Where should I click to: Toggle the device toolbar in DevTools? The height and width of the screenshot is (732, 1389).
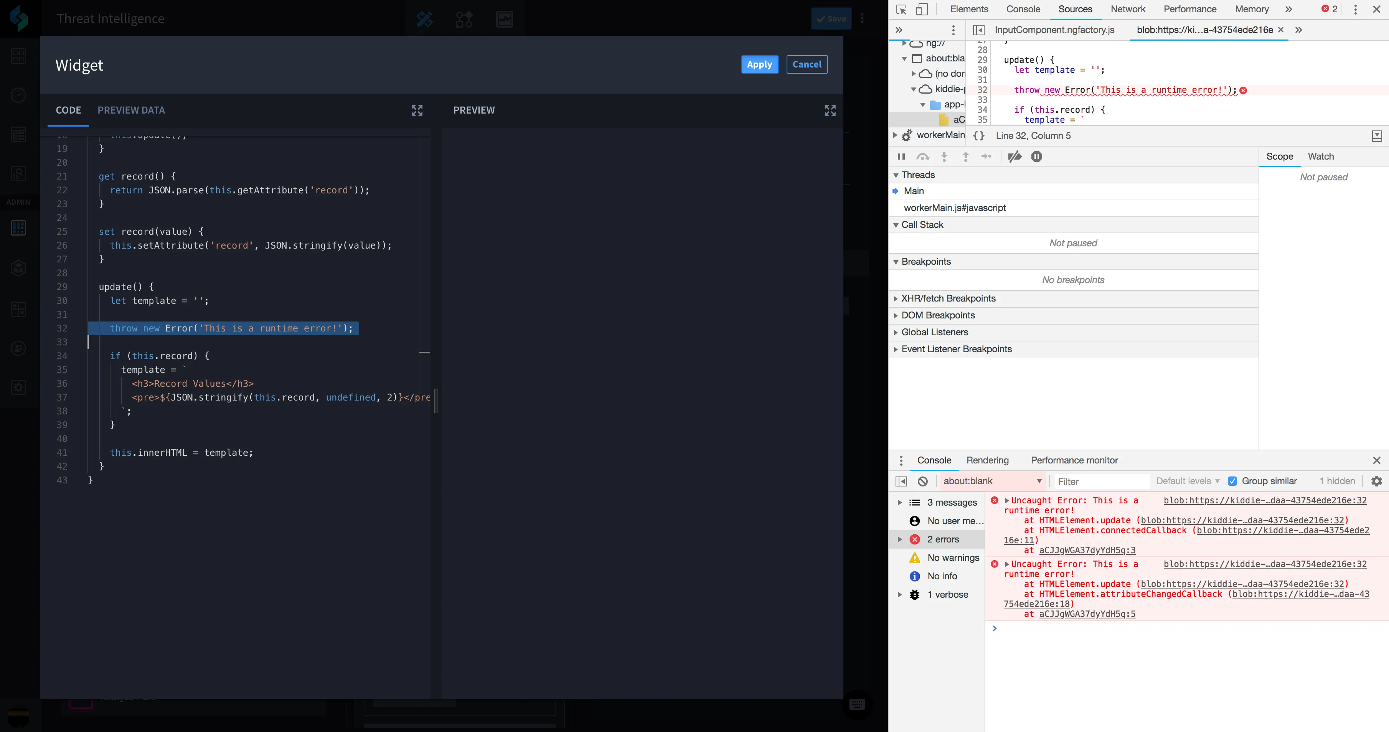click(x=922, y=9)
